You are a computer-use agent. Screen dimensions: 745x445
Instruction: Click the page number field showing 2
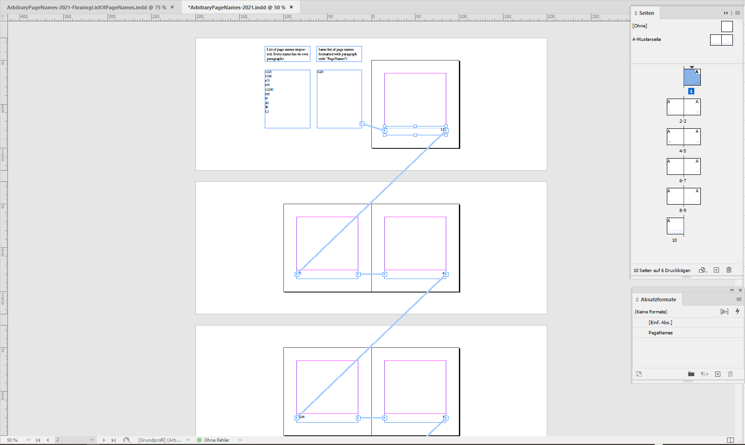pyautogui.click(x=72, y=440)
